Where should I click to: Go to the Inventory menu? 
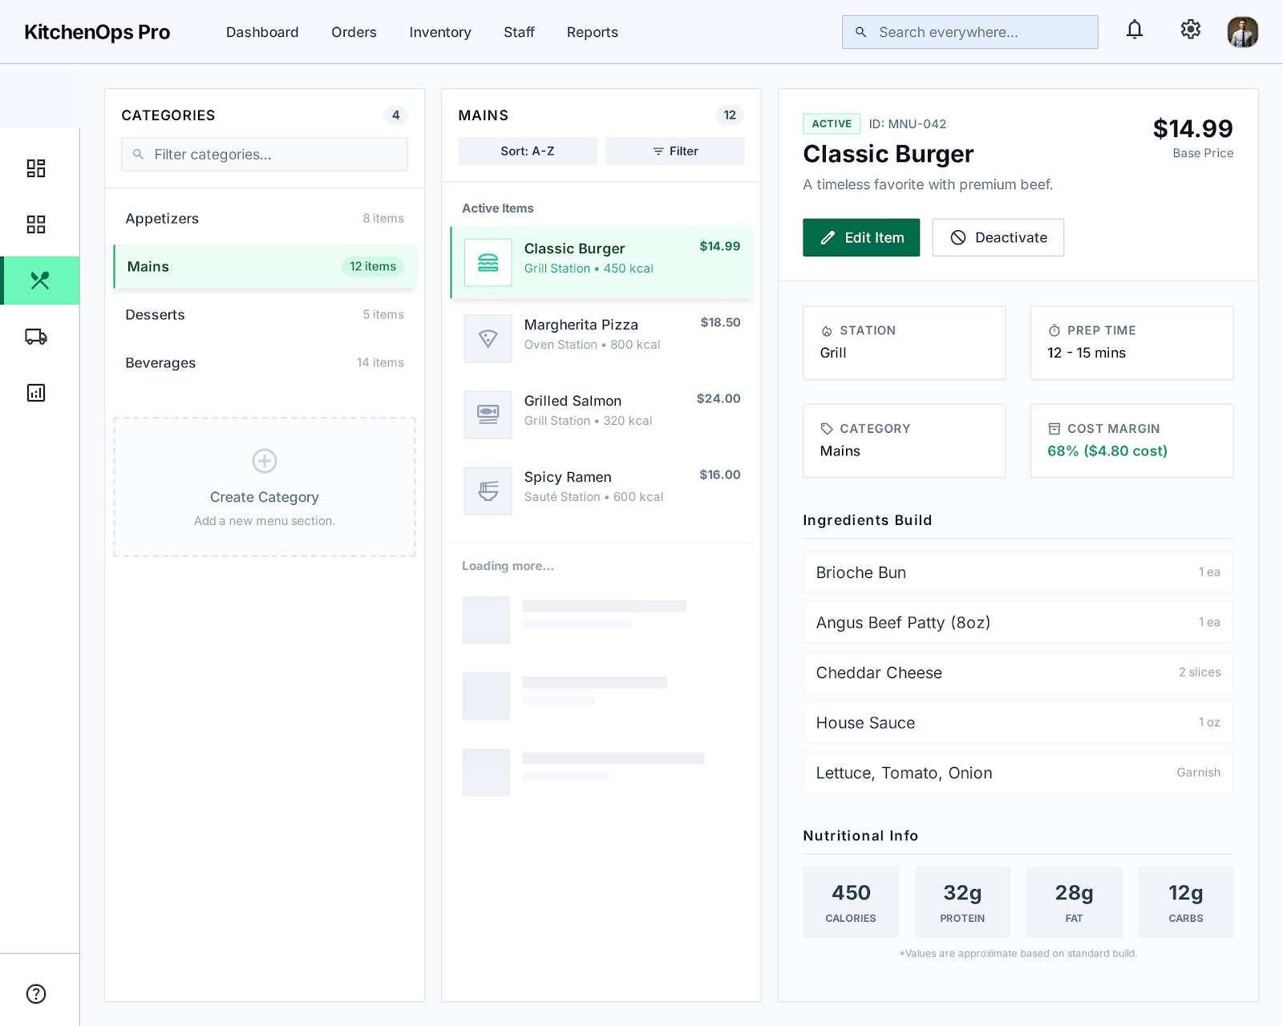click(x=440, y=32)
